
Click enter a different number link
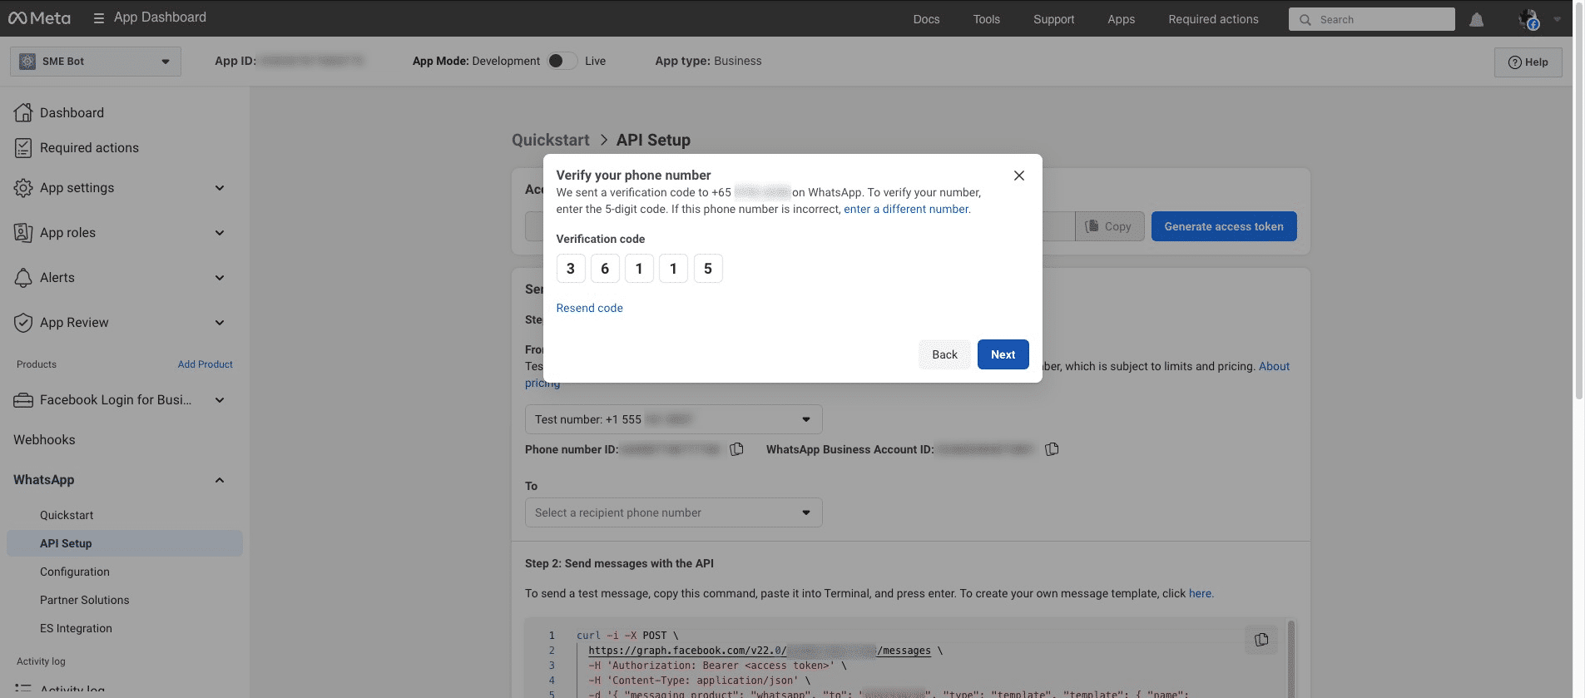coord(906,209)
